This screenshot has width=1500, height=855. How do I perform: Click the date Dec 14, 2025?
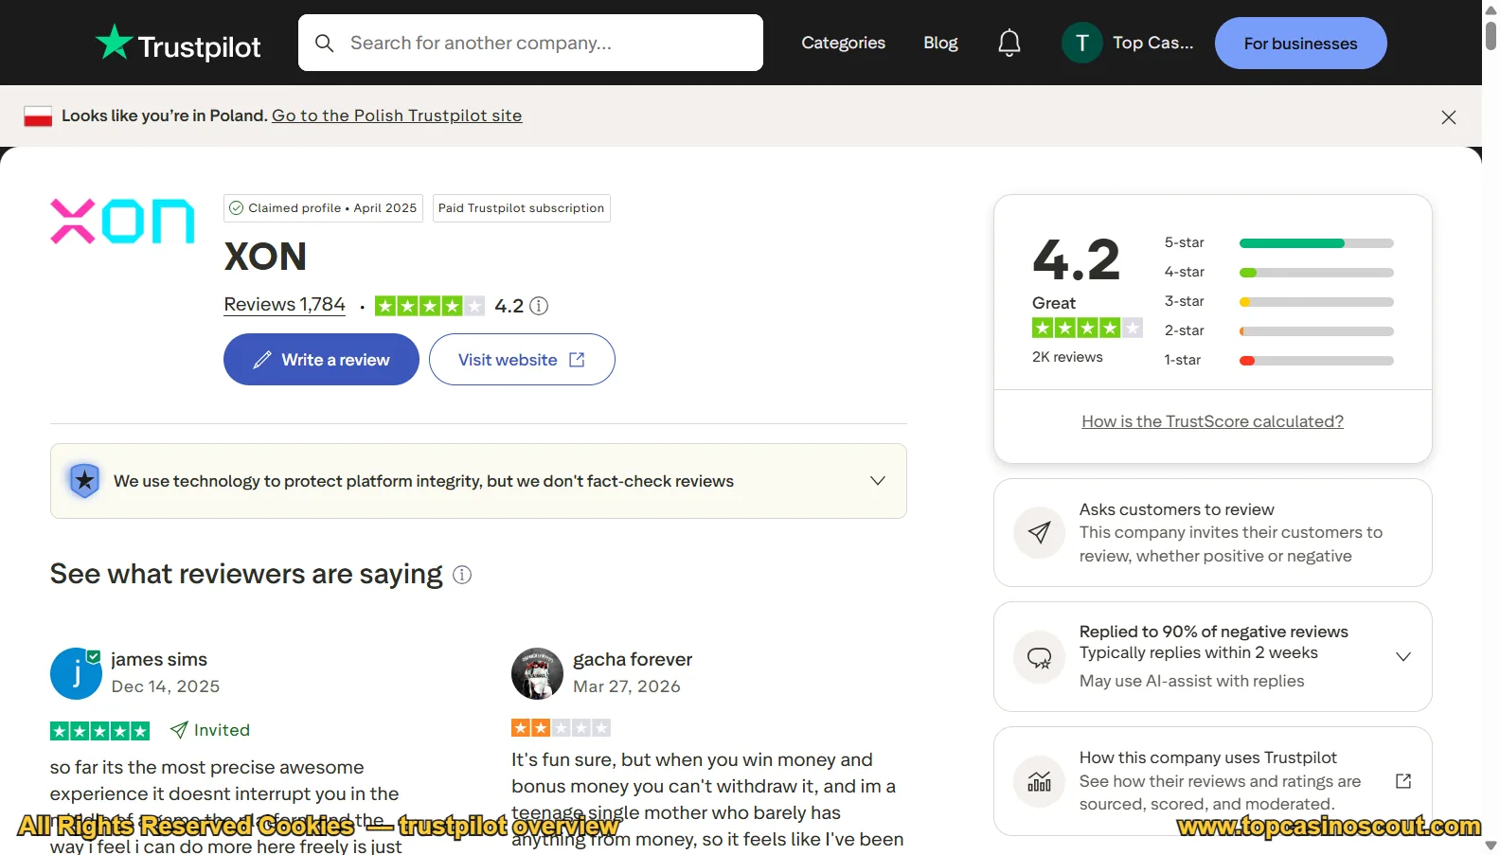click(166, 686)
